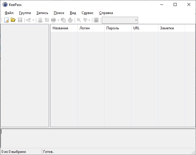
Task: Click the Add entry key icon
Action: (28, 20)
